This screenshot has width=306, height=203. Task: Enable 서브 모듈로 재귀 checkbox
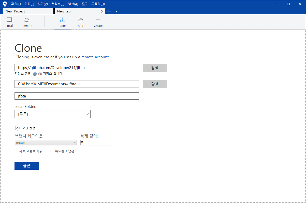16,151
